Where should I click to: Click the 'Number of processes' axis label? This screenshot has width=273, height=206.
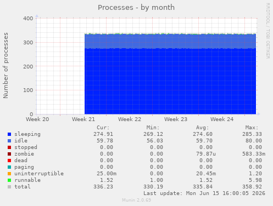pyautogui.click(x=5, y=66)
